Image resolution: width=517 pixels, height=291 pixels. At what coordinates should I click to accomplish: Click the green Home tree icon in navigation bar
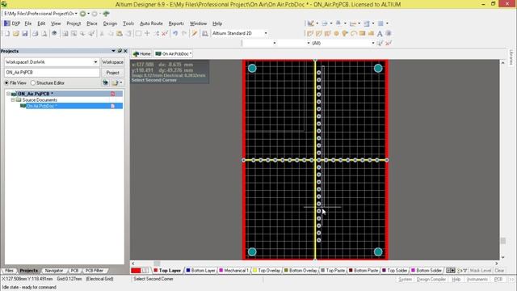(106, 14)
